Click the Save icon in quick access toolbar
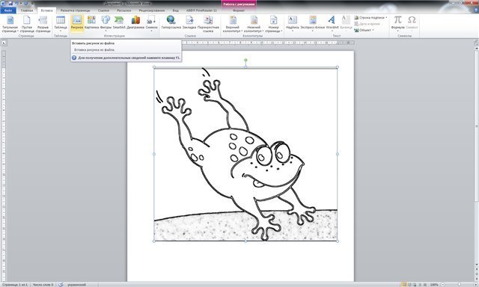Viewport: 479px width, 287px height. tap(10, 4)
